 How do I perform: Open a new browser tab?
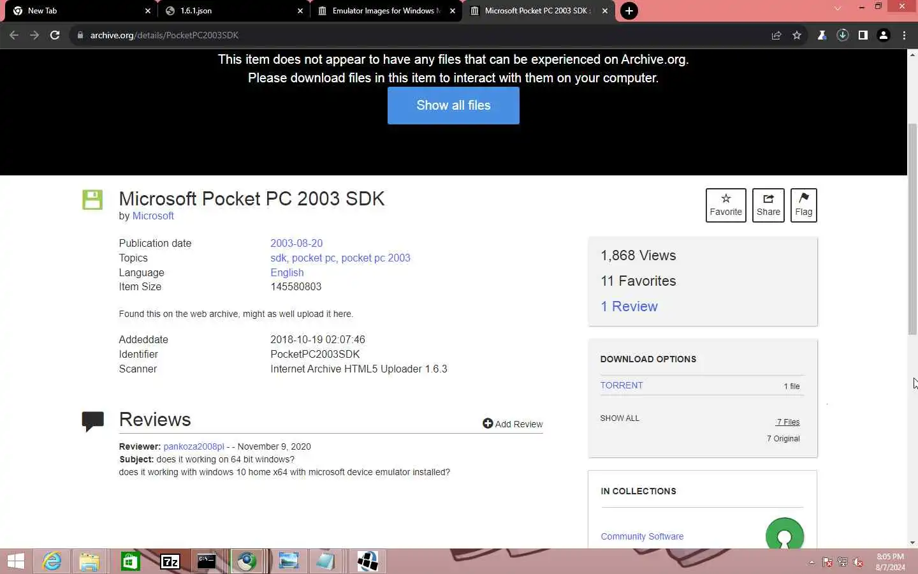[x=629, y=11]
